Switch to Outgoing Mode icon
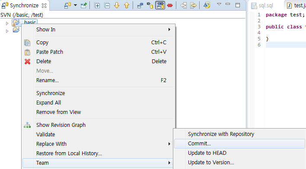Viewport: 306px width, 169px height. click(x=150, y=6)
